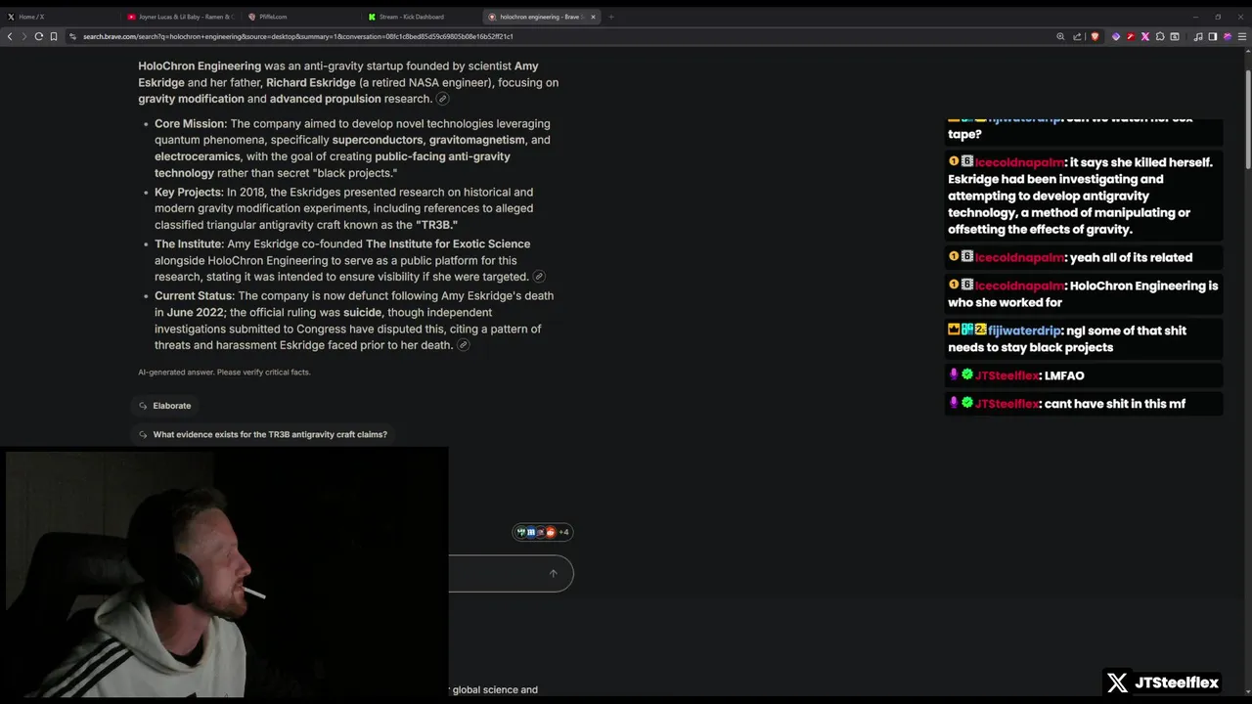
Task: Click the Elaborate follow-up suggestion
Action: [164, 406]
